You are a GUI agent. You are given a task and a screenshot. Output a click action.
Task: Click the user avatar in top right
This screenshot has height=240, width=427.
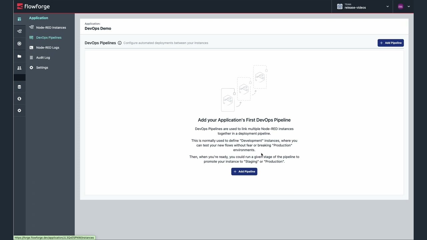[400, 6]
